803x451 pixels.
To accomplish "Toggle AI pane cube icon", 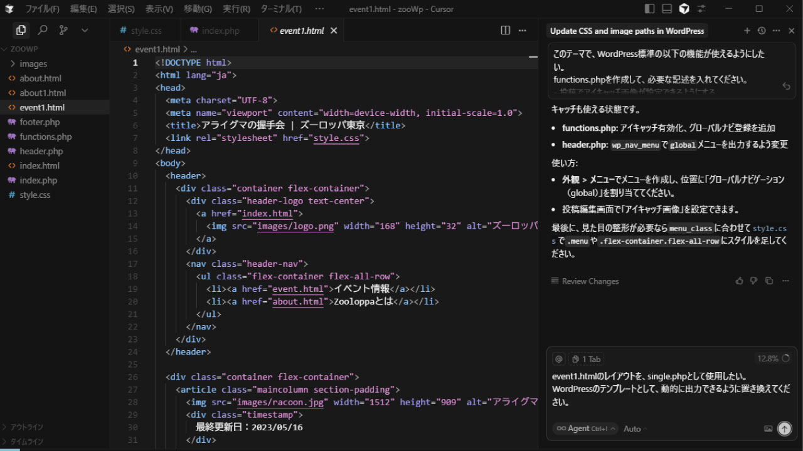I will (x=684, y=9).
